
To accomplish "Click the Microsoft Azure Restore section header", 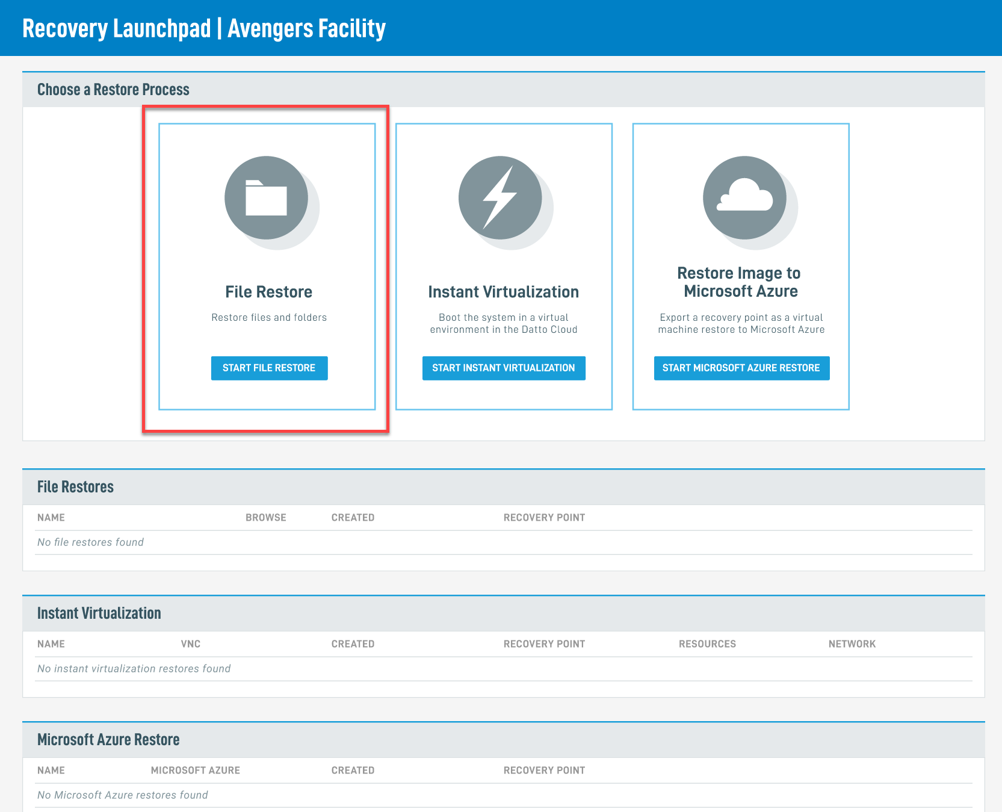I will 108,740.
